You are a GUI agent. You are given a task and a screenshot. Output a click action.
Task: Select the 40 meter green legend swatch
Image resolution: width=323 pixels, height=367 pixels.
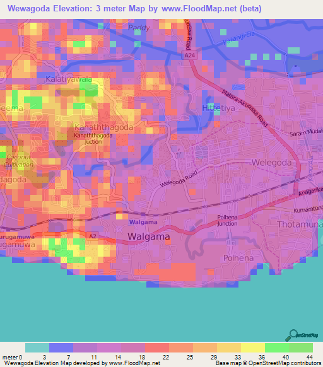pyautogui.click(x=301, y=347)
